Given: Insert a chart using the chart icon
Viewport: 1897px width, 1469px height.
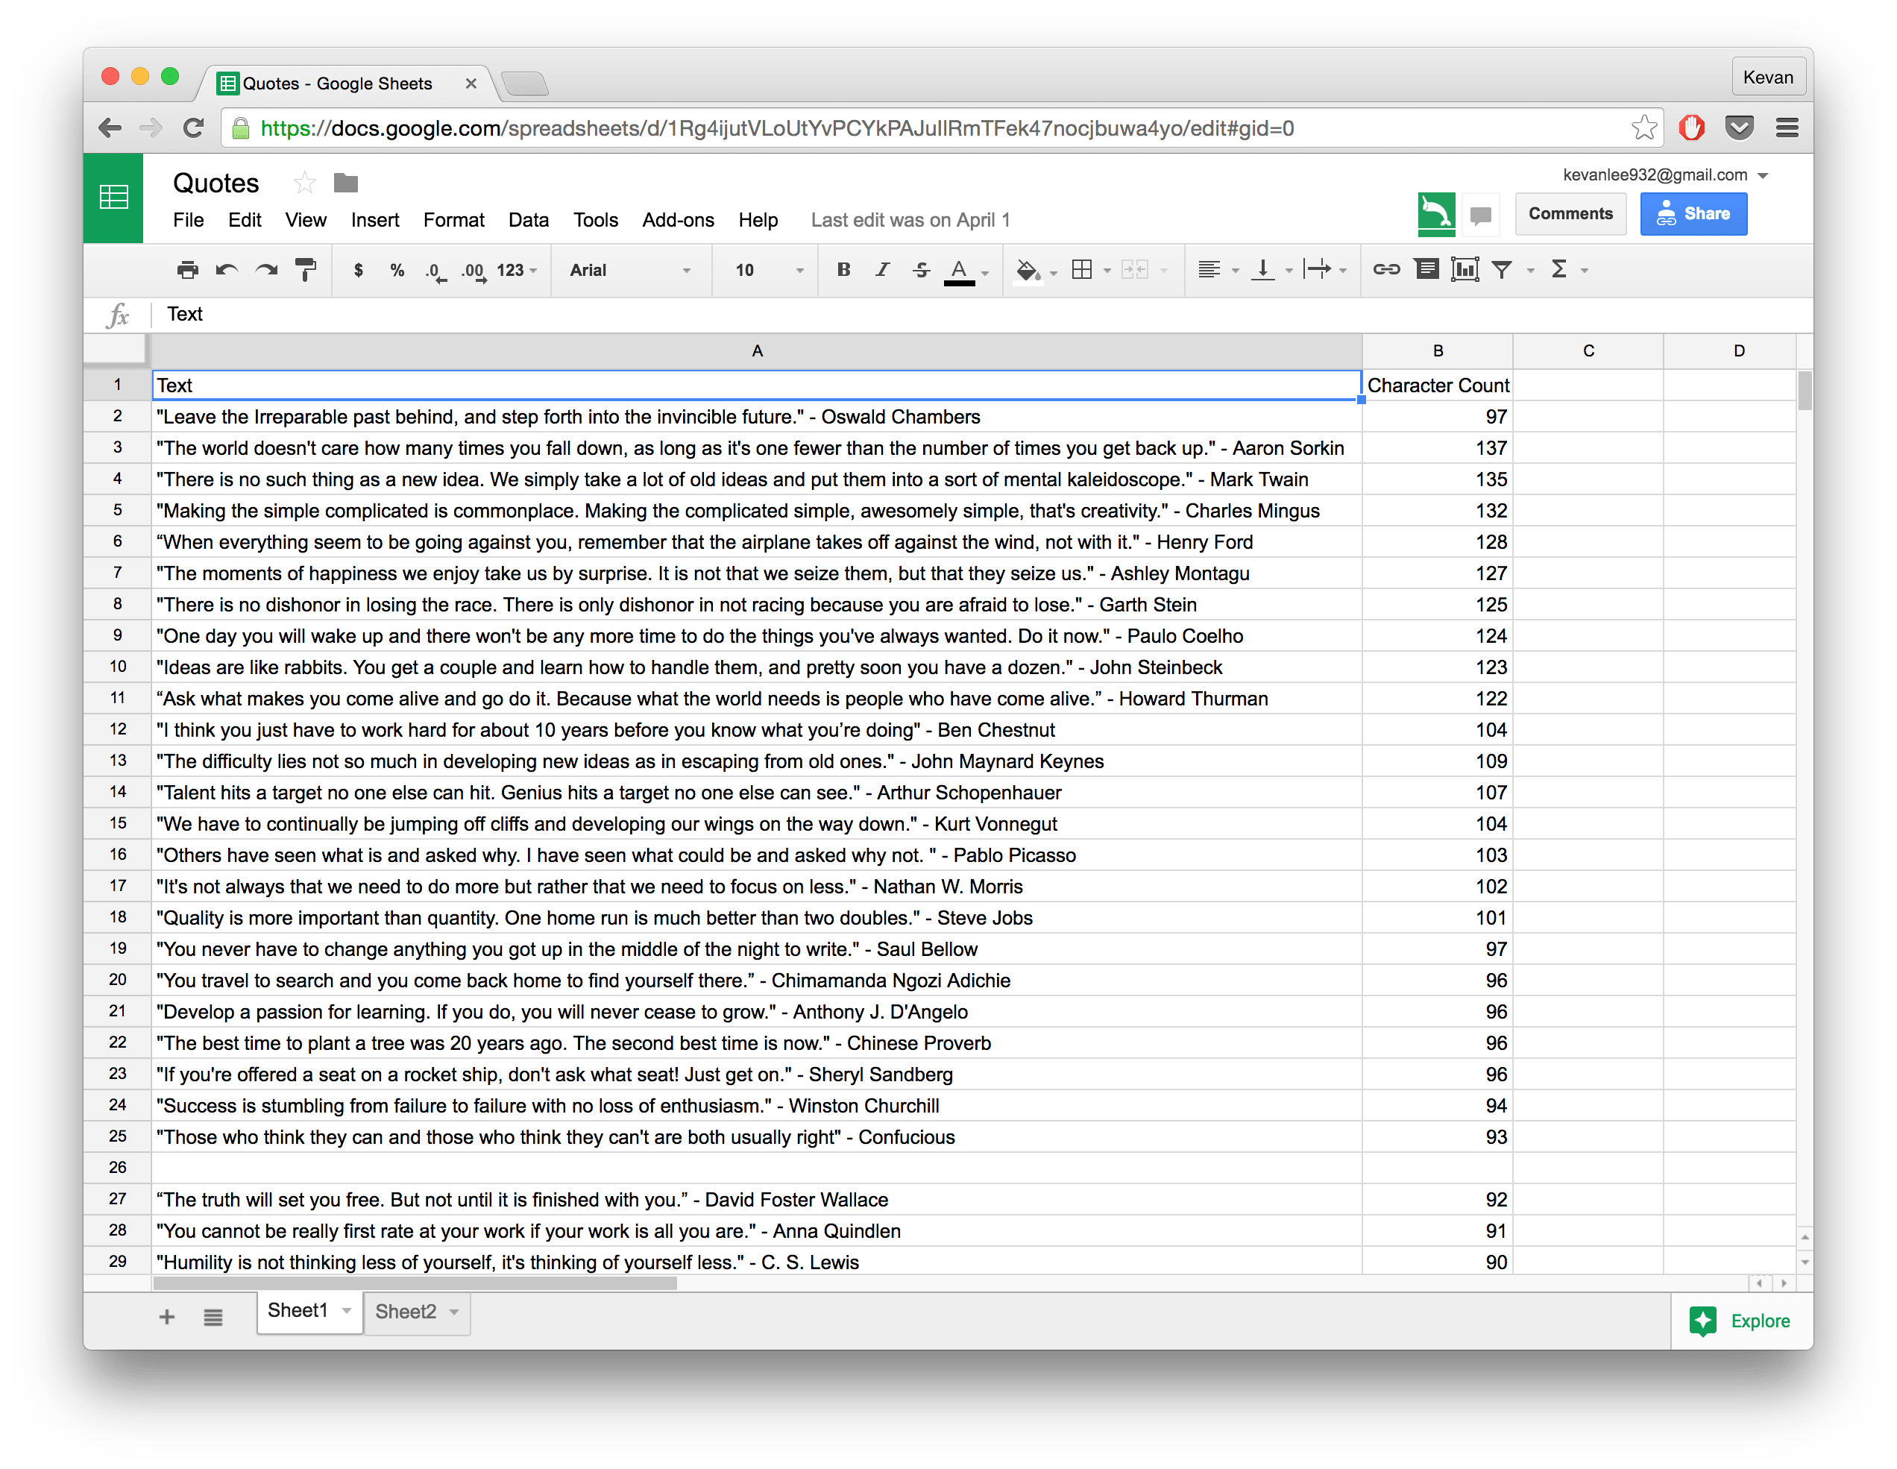Looking at the screenshot, I should click(x=1465, y=269).
